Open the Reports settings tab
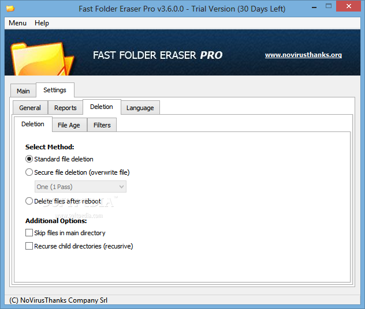 (65, 108)
